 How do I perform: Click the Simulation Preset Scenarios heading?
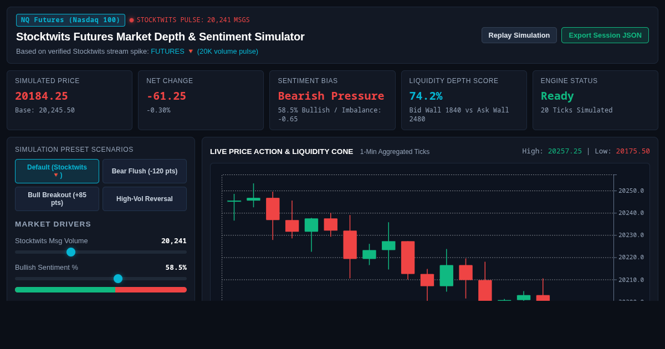click(74, 150)
